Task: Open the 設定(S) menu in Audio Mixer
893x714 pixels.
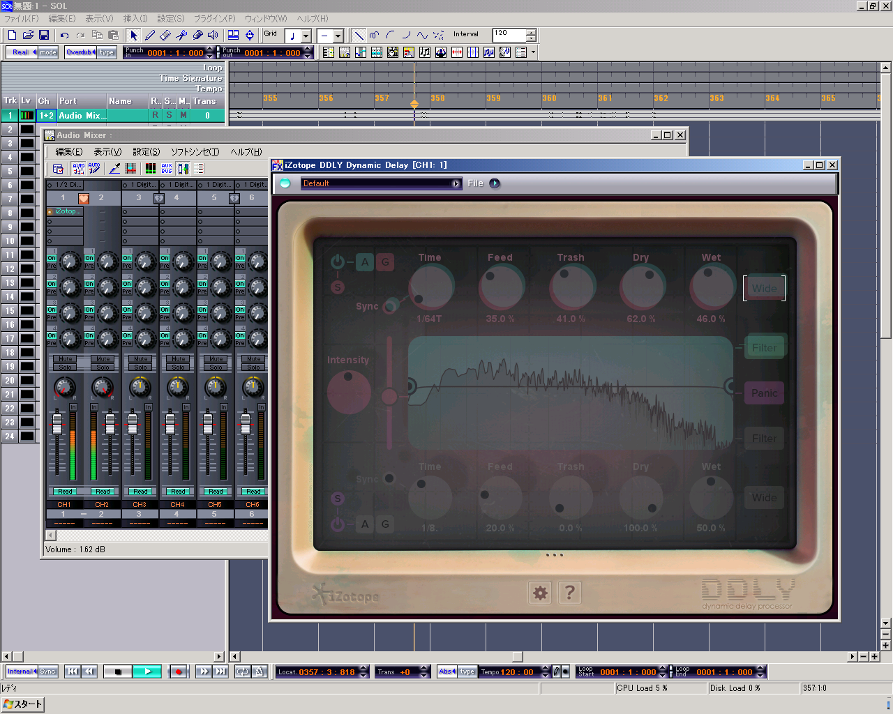Action: pyautogui.click(x=146, y=151)
